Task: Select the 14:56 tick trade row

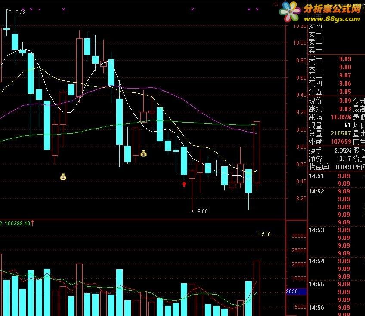Action: [336, 307]
